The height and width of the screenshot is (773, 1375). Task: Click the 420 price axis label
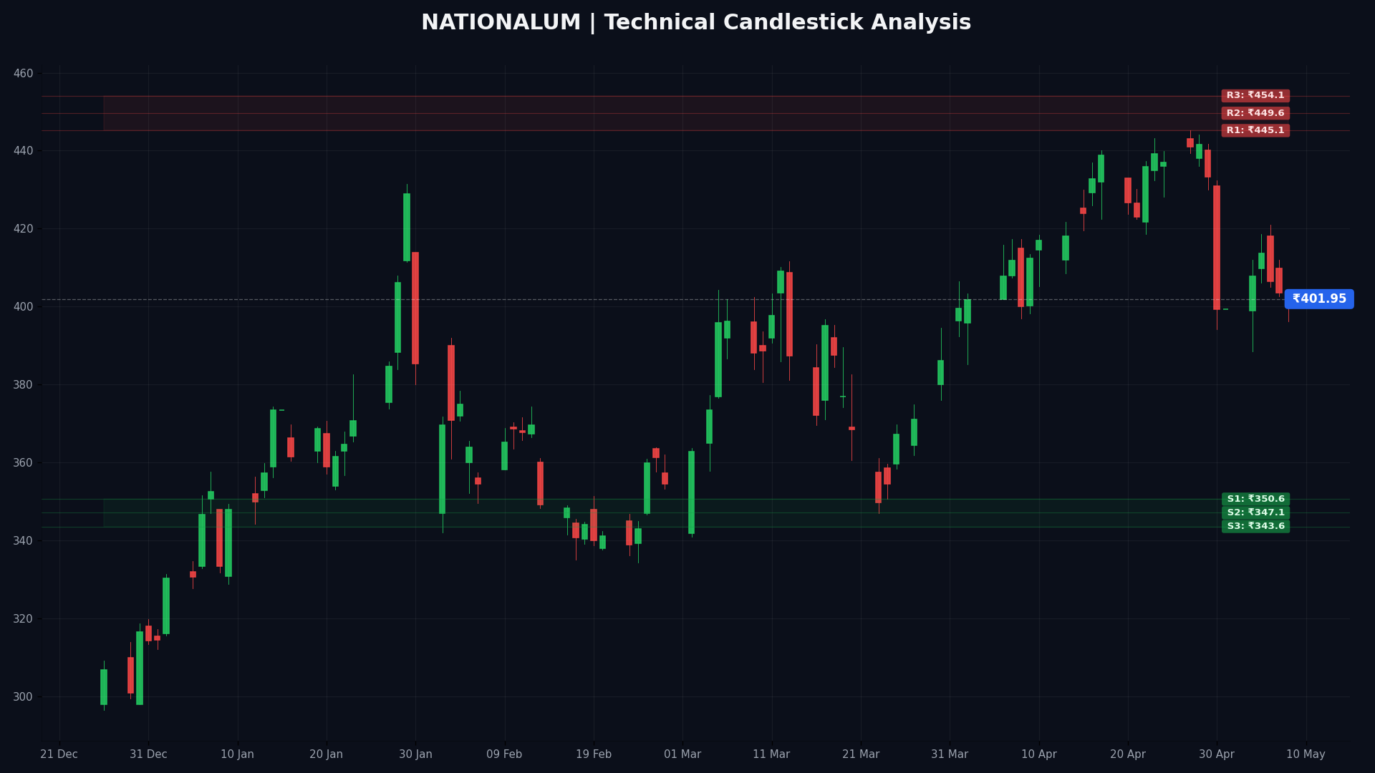(23, 229)
